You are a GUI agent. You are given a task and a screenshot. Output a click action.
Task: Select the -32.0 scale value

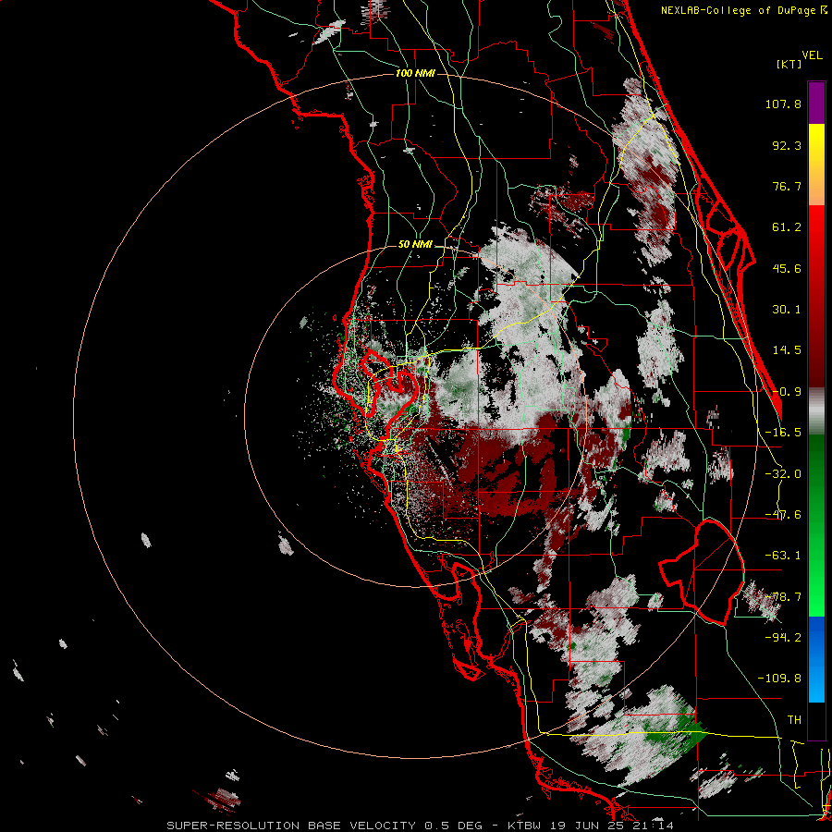point(783,474)
